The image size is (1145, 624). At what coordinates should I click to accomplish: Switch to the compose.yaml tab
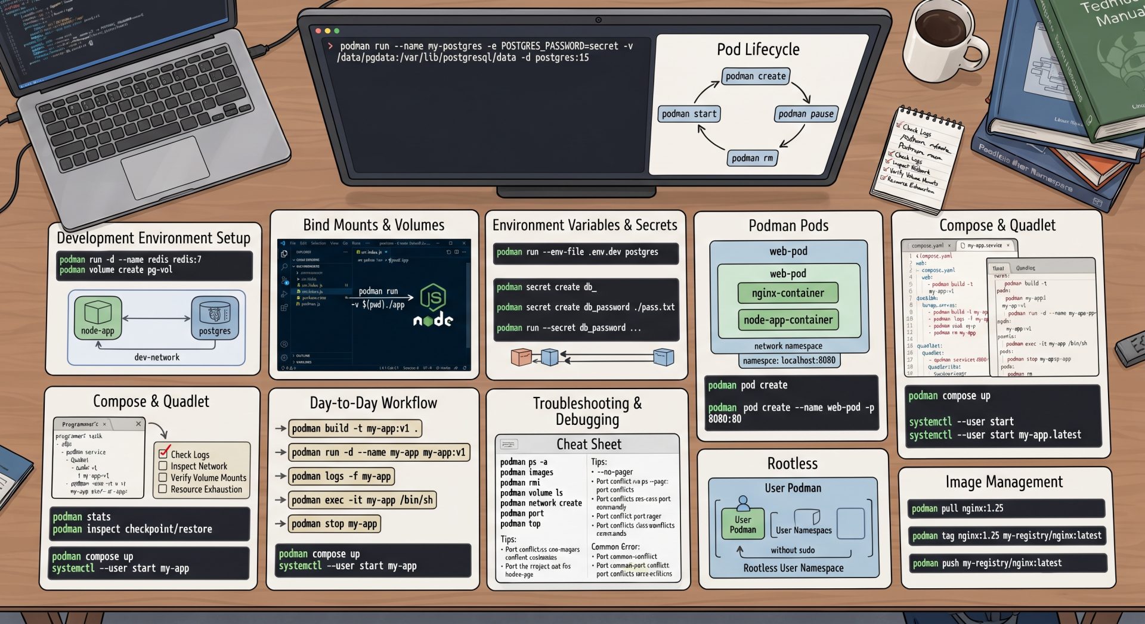coord(928,246)
